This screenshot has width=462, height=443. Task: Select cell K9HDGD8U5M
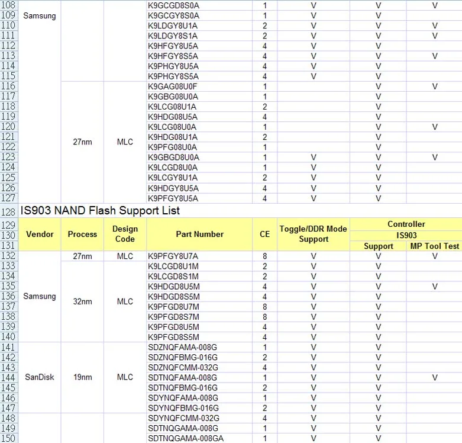tap(199, 287)
